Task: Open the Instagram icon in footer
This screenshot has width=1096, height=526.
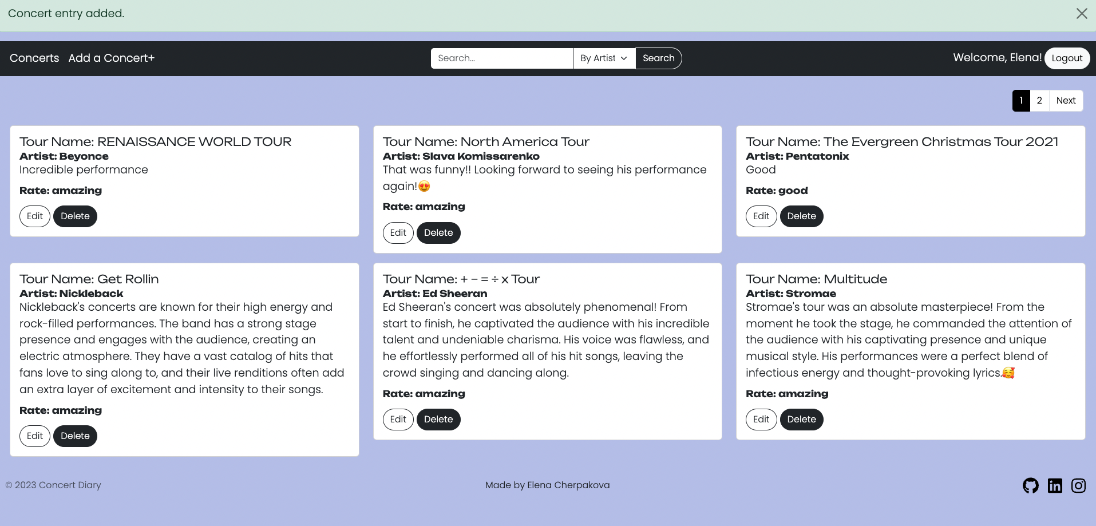Action: tap(1079, 486)
